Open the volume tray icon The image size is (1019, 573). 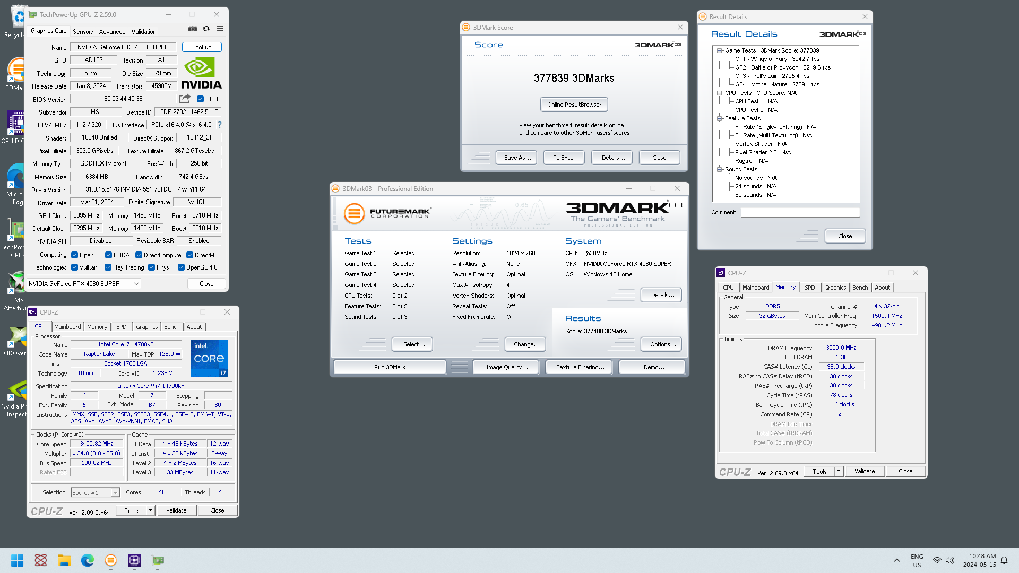[950, 560]
